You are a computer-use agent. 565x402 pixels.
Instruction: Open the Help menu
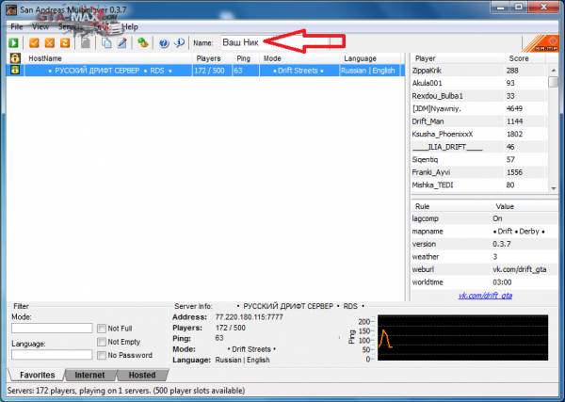coord(130,26)
